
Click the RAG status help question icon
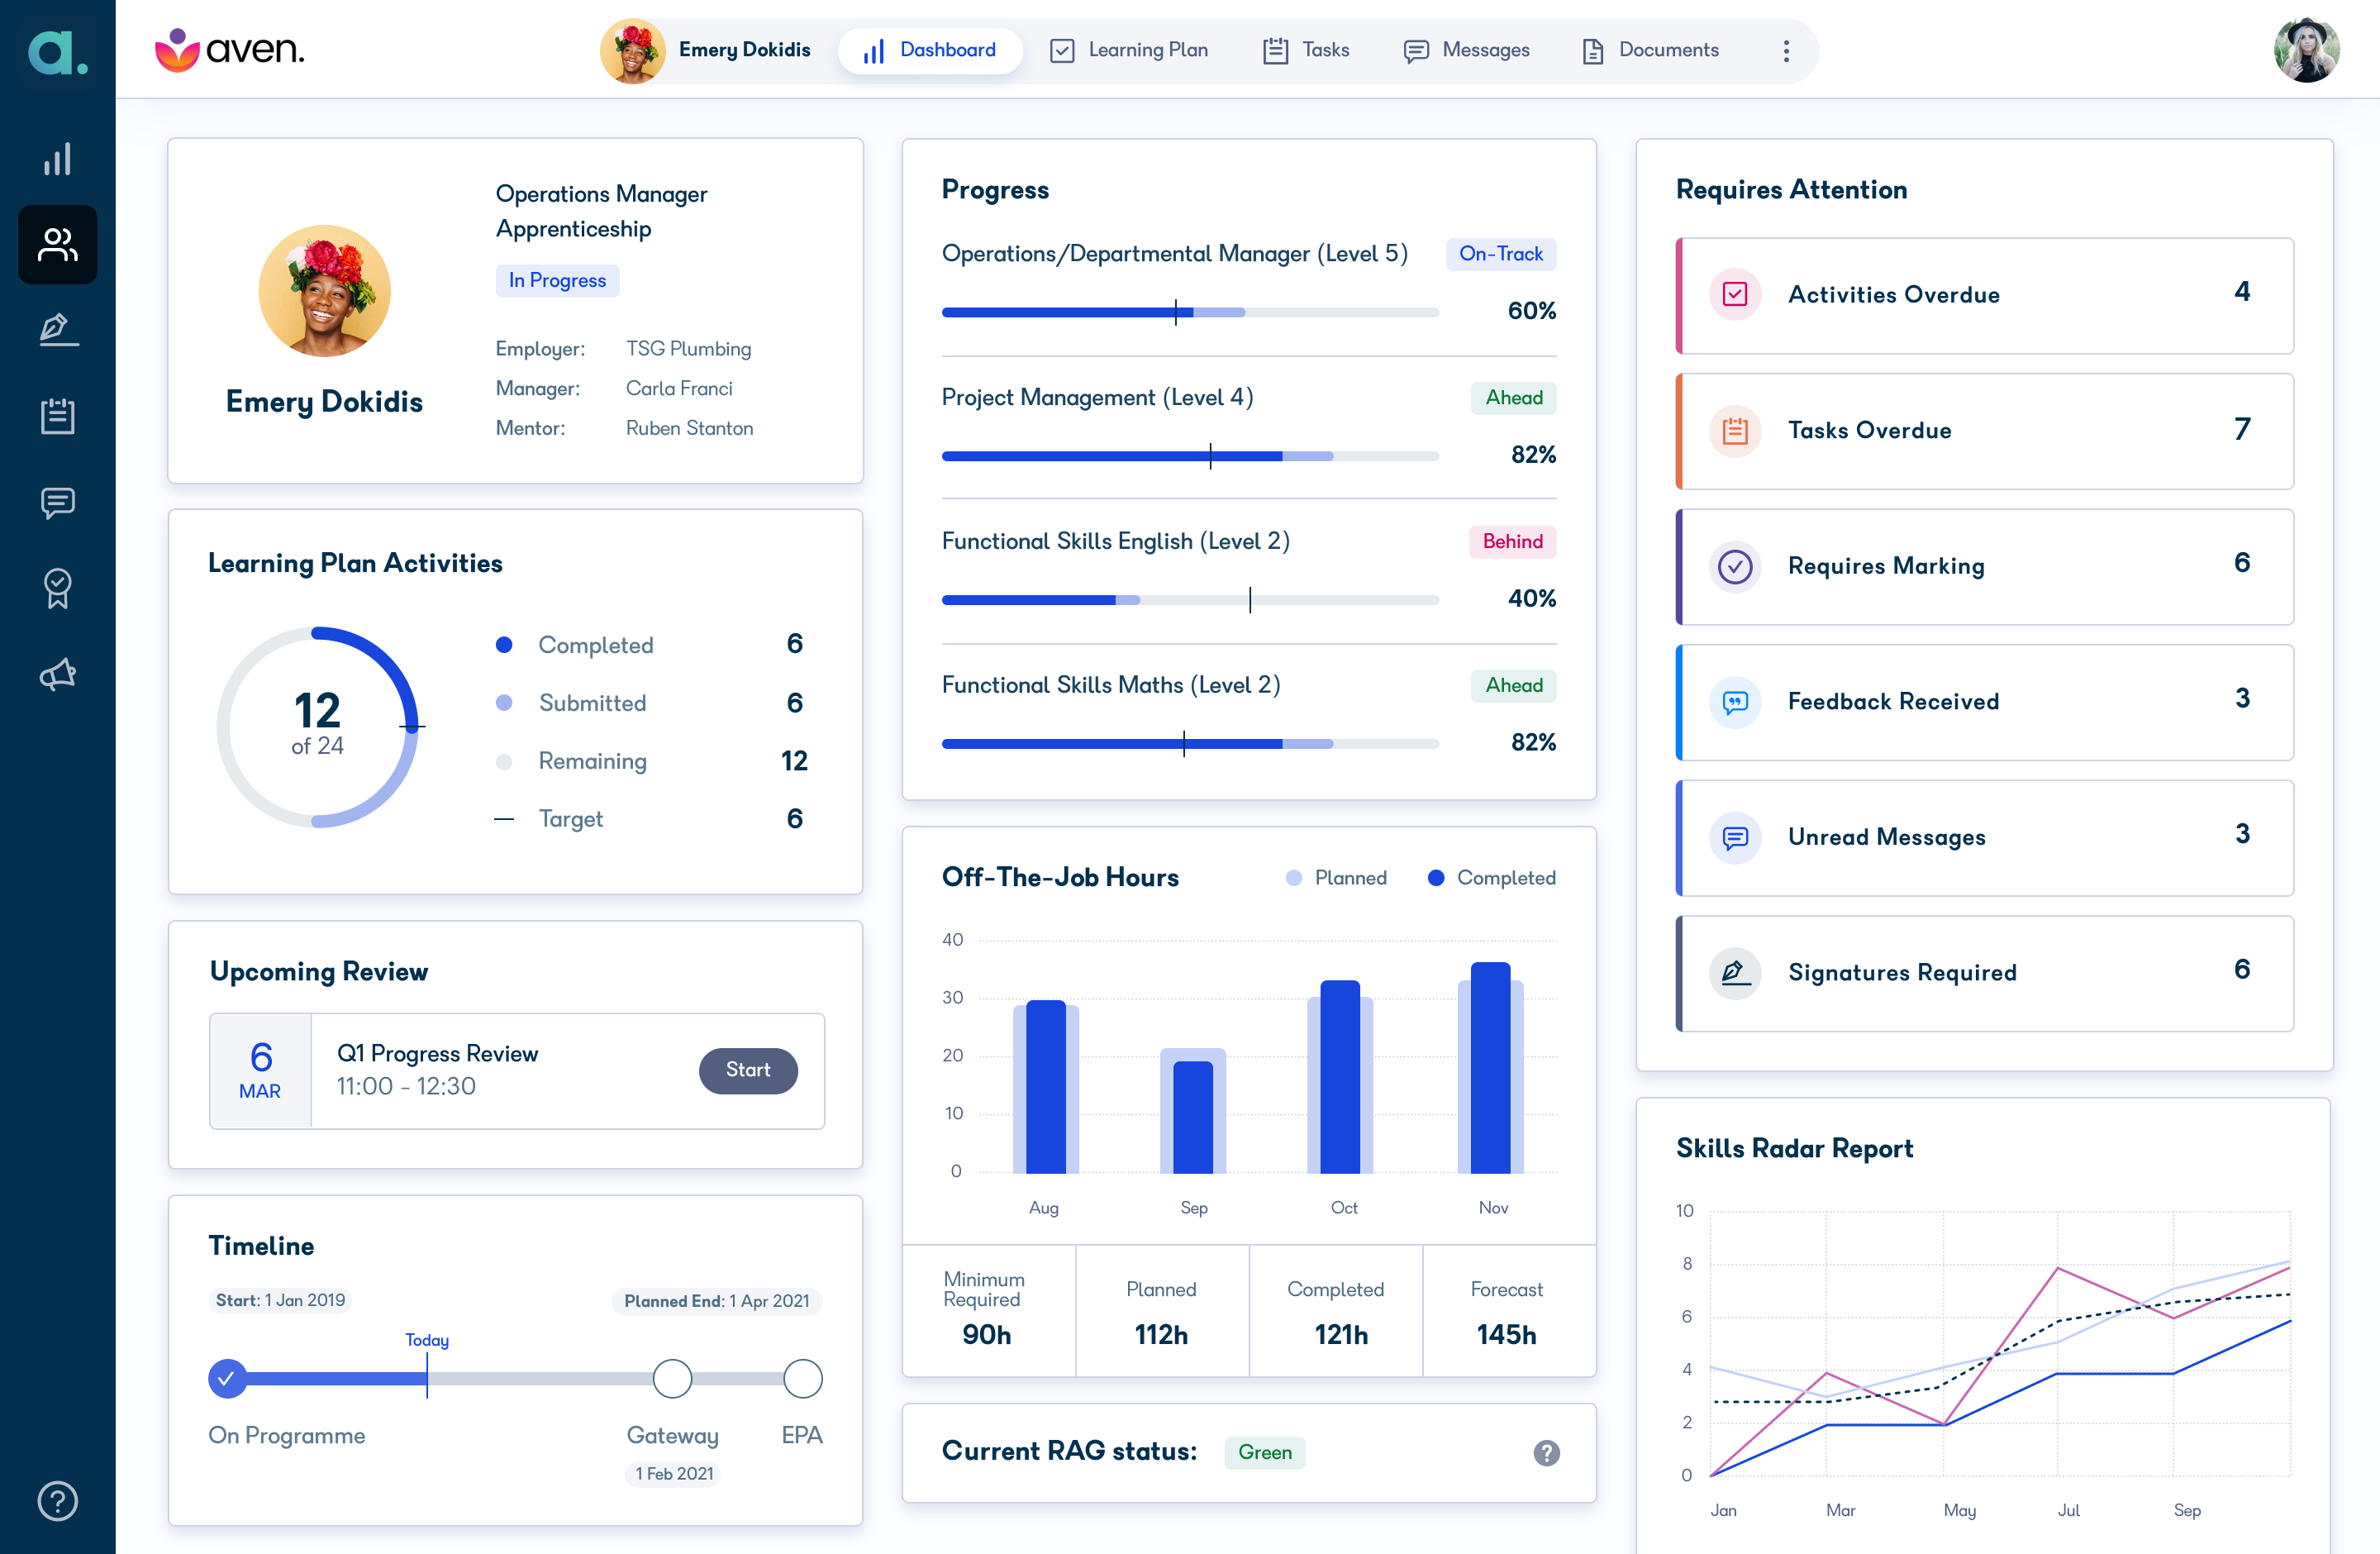[x=1546, y=1452]
